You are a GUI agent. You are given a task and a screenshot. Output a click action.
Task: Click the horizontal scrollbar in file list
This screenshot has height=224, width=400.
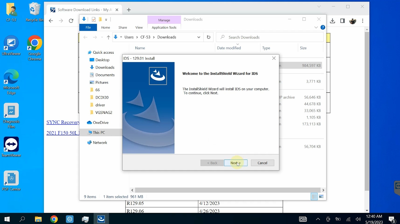coord(227,190)
